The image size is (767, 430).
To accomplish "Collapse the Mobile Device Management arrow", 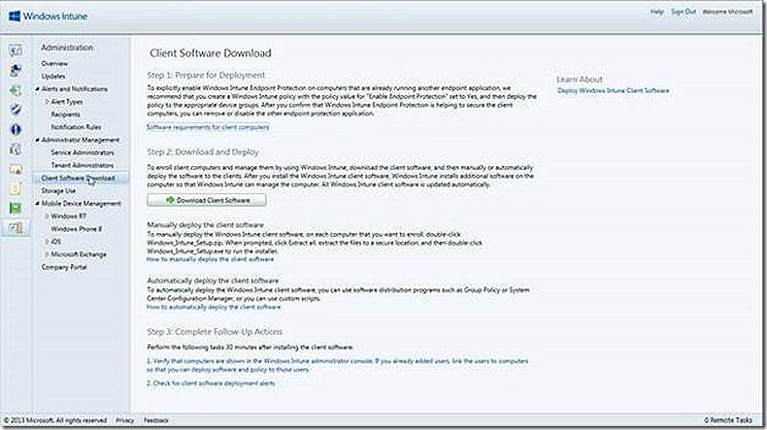I will [37, 204].
